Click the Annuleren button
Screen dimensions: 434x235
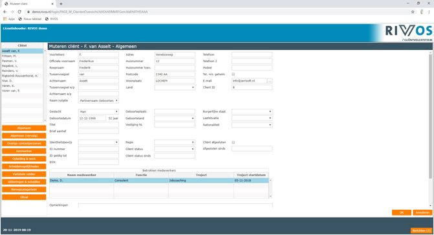point(422,212)
